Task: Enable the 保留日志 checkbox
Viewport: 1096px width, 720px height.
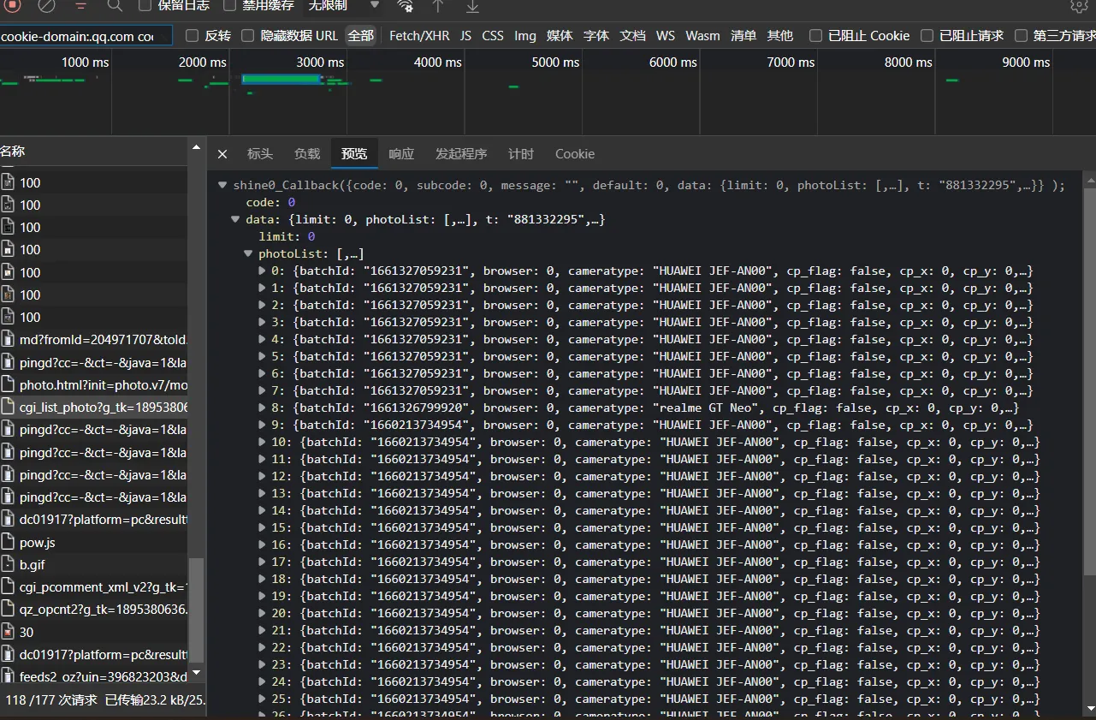Action: tap(145, 5)
